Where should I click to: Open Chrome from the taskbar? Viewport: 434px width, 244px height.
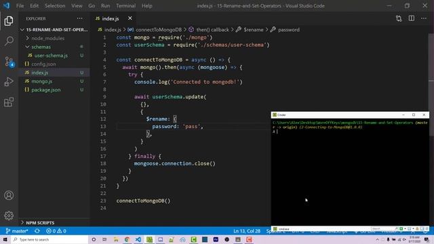click(x=127, y=239)
